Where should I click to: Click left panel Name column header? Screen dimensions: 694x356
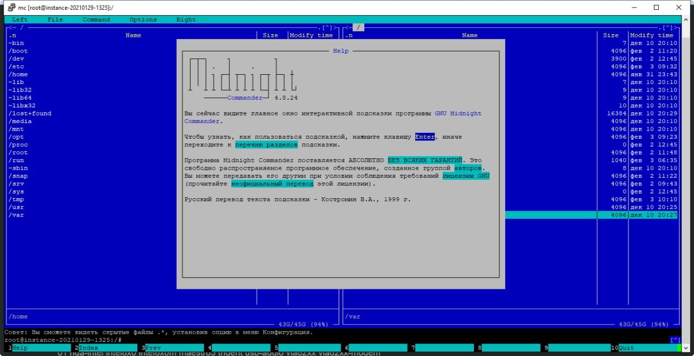pos(133,35)
